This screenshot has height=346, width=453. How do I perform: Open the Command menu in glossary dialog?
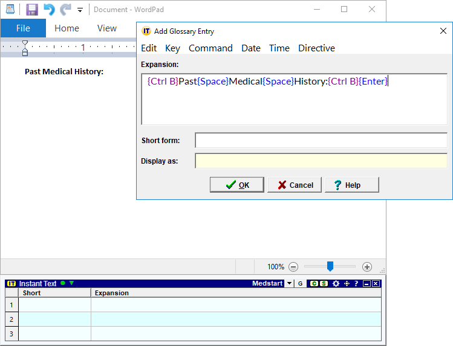pyautogui.click(x=210, y=48)
